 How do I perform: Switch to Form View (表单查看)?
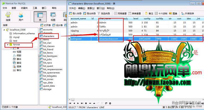point(134,13)
